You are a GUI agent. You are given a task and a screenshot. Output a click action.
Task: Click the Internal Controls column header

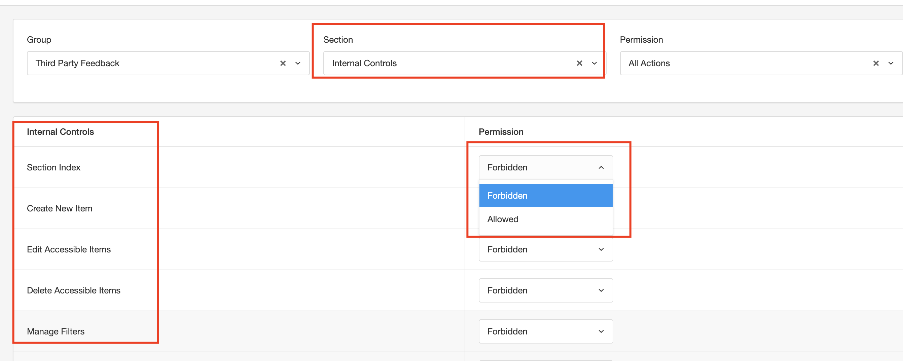pyautogui.click(x=60, y=132)
